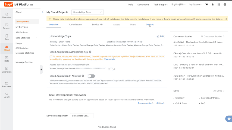
Task: Click Edit for Homebridge Tuya project
Action: point(160,36)
